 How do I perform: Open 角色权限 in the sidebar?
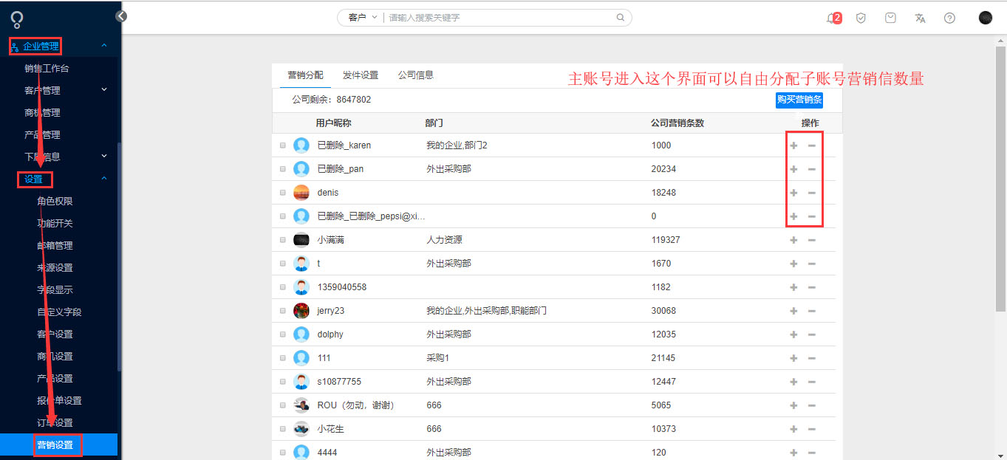coord(55,201)
